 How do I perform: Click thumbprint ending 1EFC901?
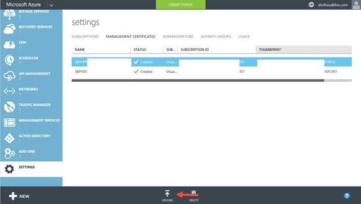click(331, 72)
